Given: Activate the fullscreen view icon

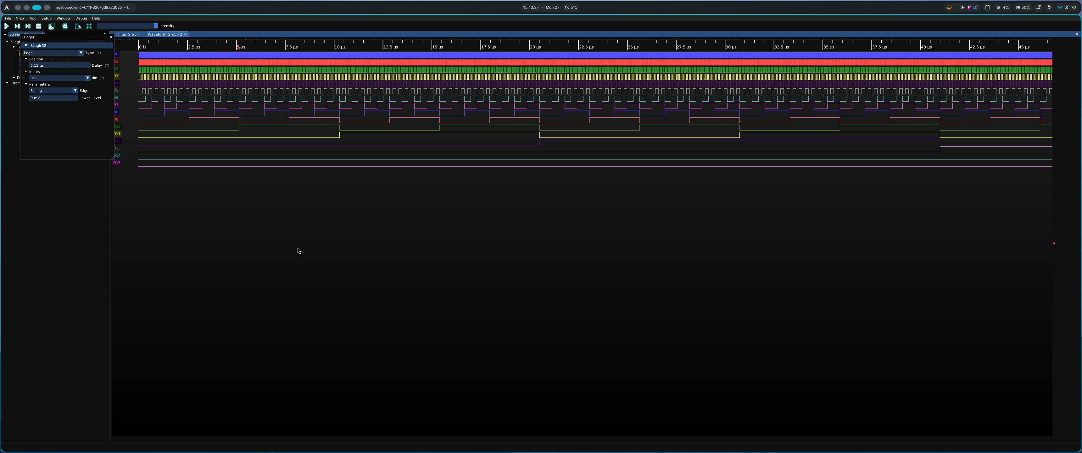Looking at the screenshot, I should tap(89, 26).
